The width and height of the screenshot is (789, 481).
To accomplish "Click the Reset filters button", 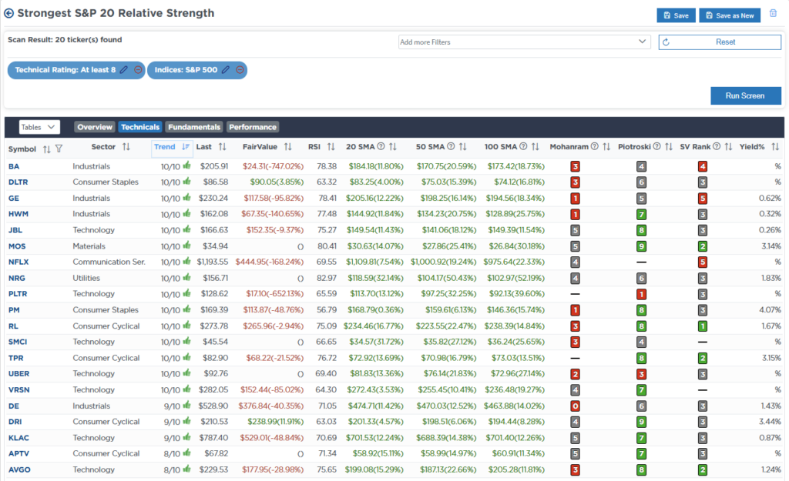I will pyautogui.click(x=720, y=42).
